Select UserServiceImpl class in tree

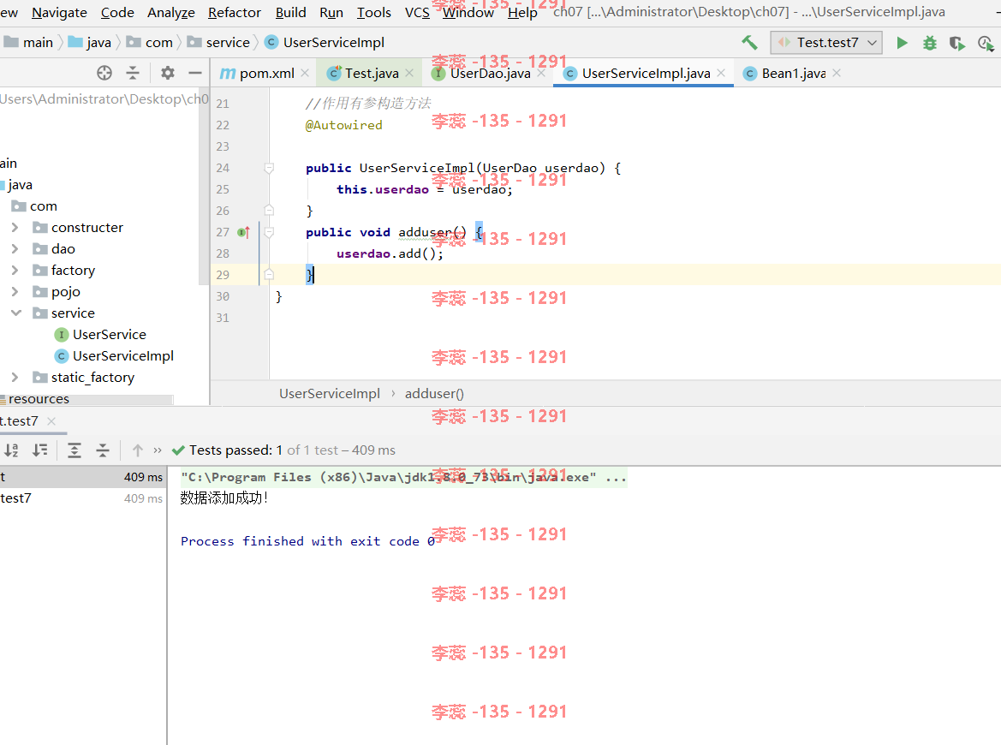pos(114,355)
